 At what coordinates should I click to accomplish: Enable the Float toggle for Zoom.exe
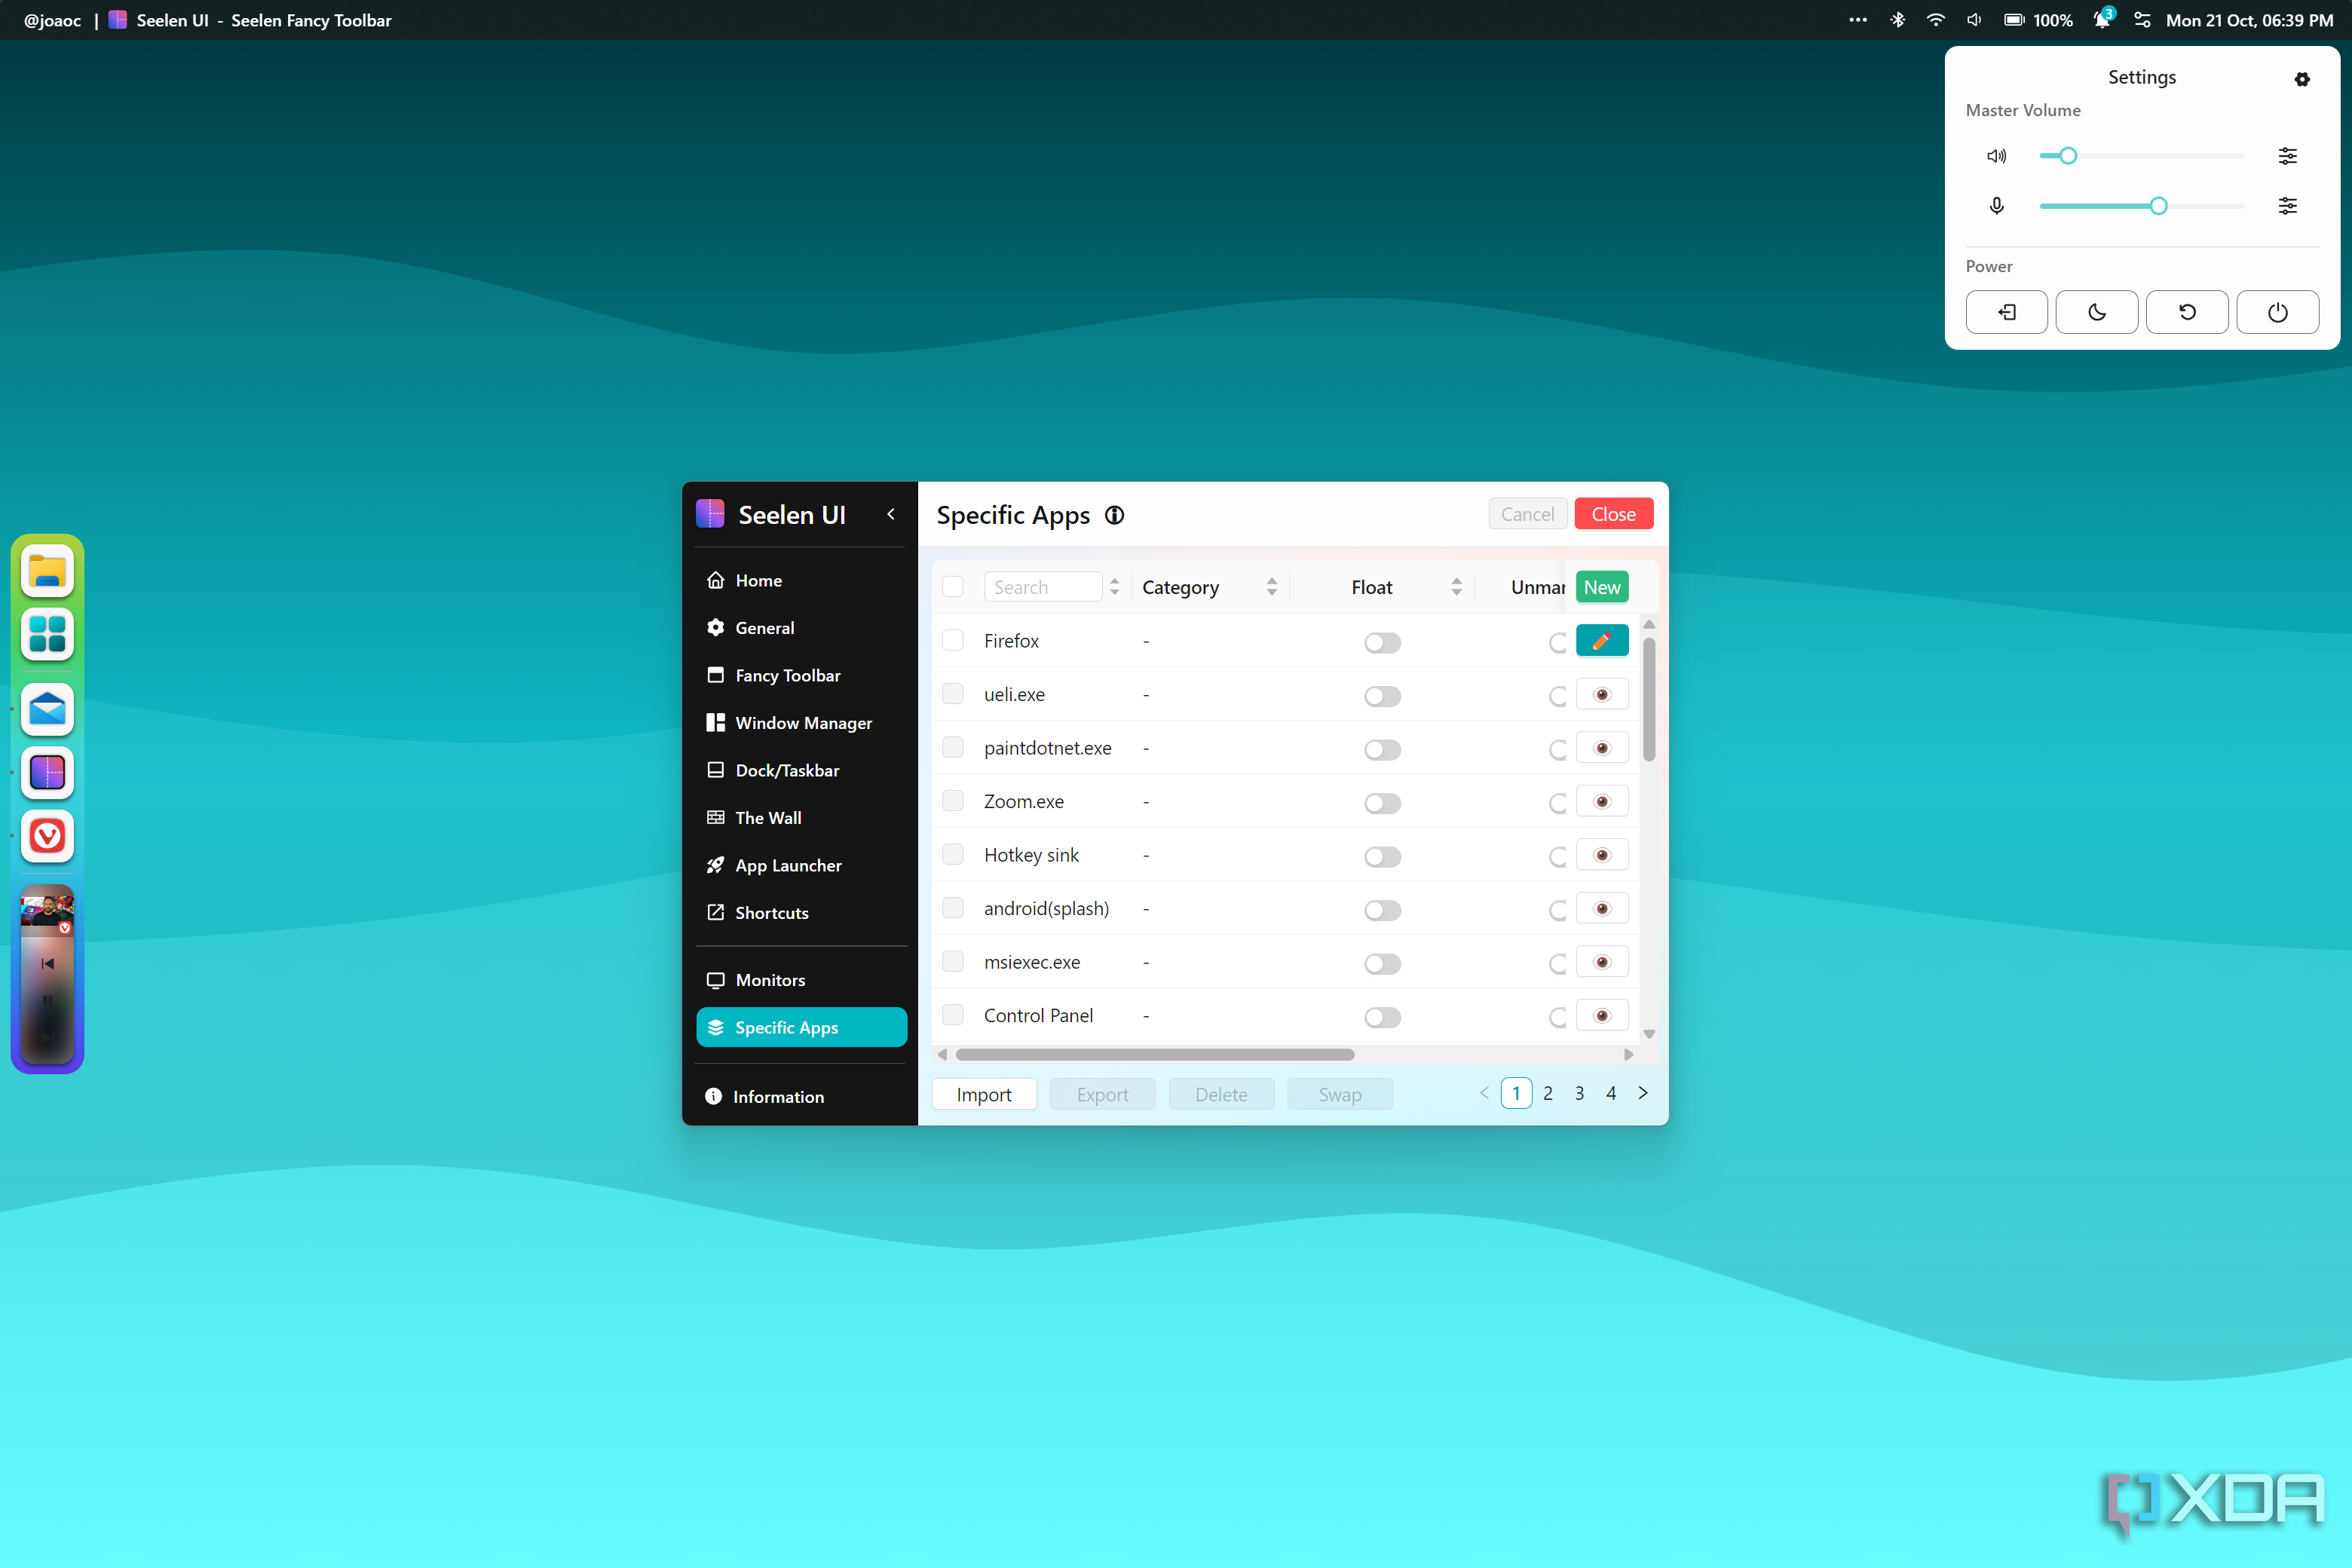pos(1382,803)
